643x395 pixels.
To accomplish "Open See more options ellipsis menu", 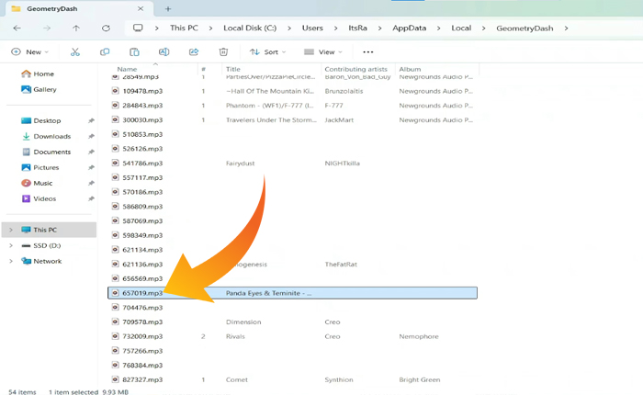I will [x=368, y=52].
